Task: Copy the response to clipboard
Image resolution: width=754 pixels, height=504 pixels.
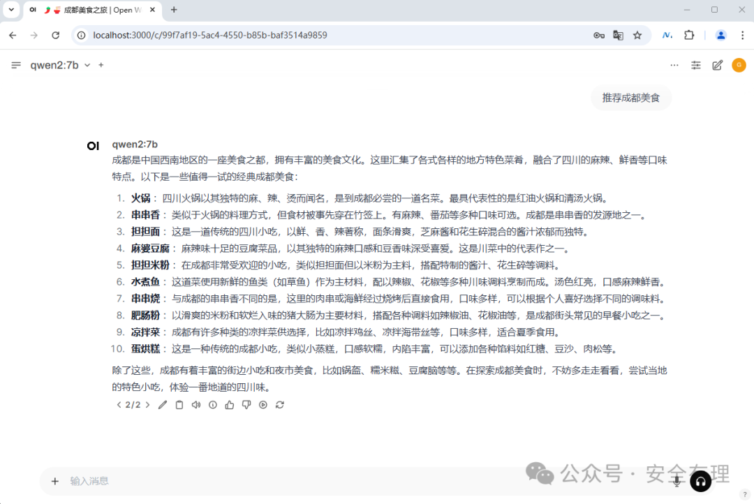Action: (x=179, y=405)
